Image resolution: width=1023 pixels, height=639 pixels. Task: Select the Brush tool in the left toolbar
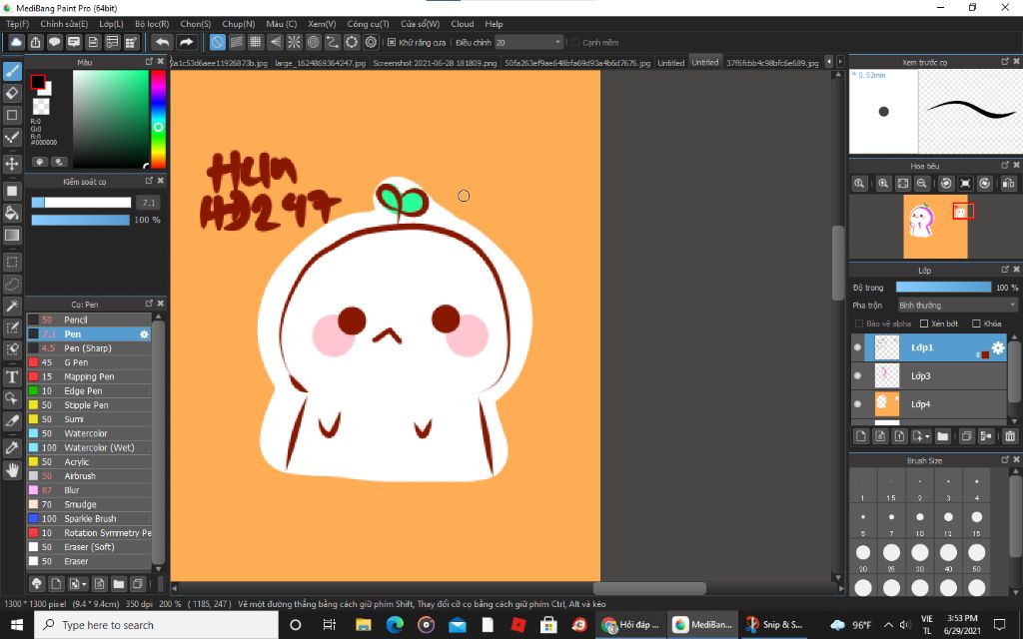(x=12, y=71)
